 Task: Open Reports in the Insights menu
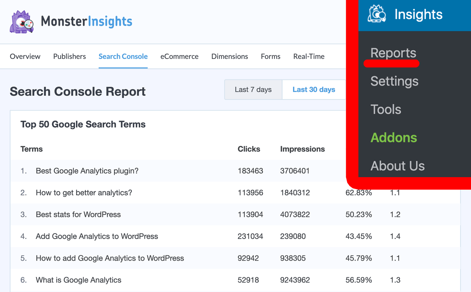click(393, 53)
